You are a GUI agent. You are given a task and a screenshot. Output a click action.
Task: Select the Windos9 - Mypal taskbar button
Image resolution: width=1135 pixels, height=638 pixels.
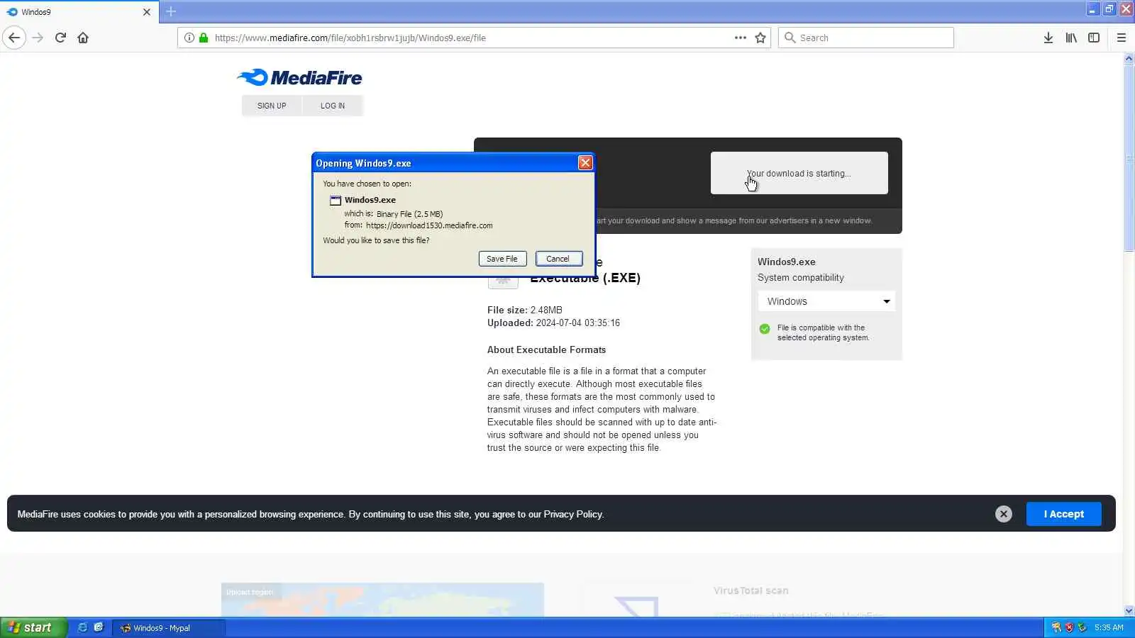tap(169, 627)
